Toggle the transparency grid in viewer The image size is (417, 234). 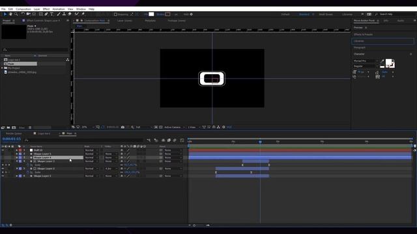pos(161,127)
